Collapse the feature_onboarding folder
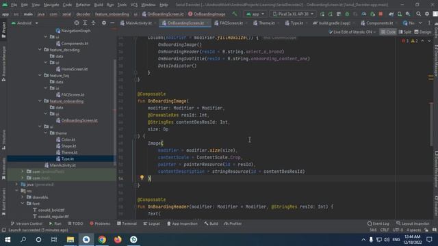The width and height of the screenshot is (438, 246). pos(40,101)
